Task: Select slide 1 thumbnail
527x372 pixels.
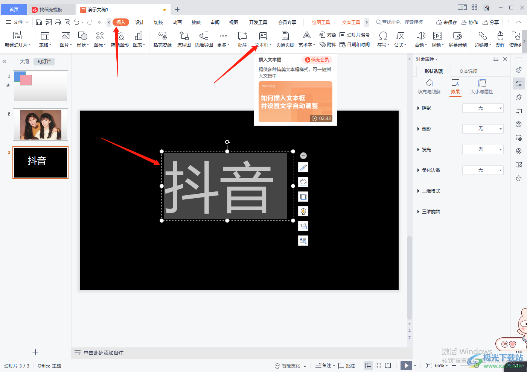Action: point(41,86)
